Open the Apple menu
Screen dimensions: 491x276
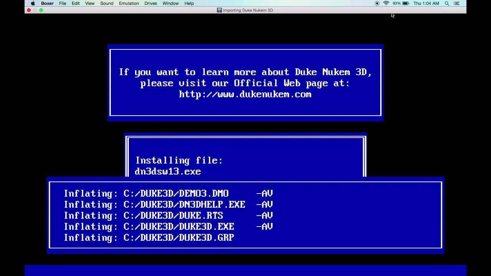click(x=33, y=3)
